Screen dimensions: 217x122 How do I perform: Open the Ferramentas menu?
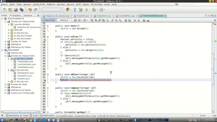pyautogui.click(x=96, y=4)
